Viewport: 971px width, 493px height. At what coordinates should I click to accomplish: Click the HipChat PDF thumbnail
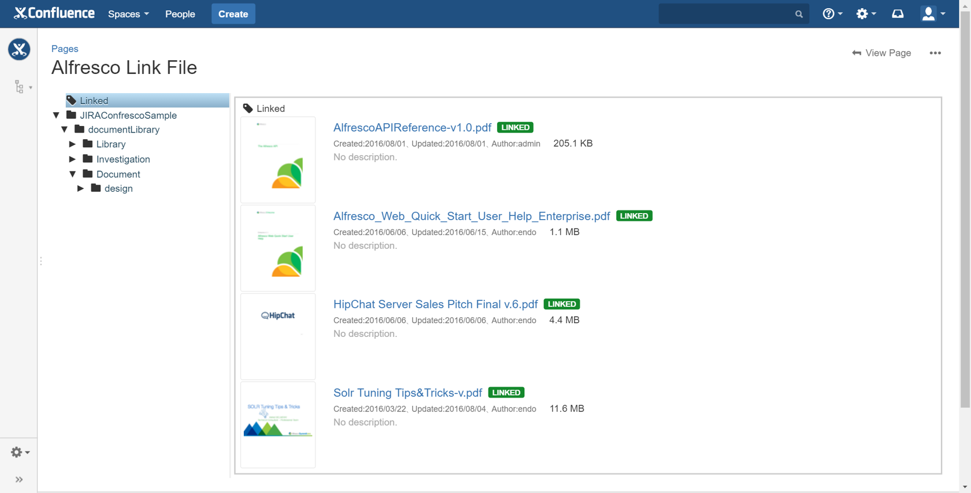[x=278, y=336]
